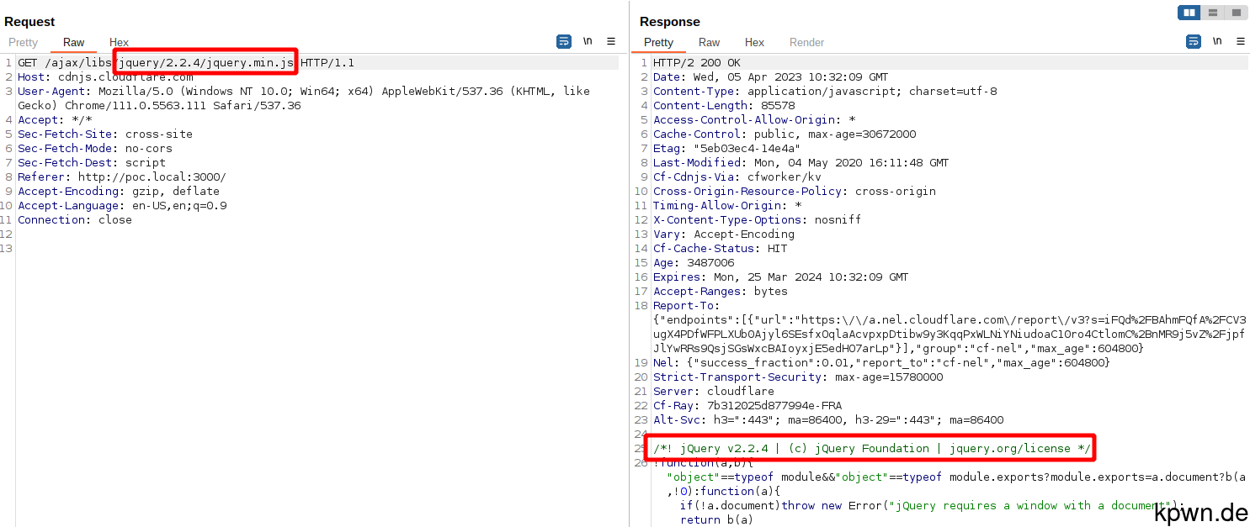Screen dimensions: 1250x527
Task: Select the stacked panels layout icon
Action: (1212, 12)
